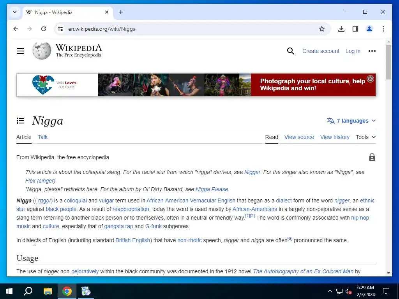
Task: Expand the Tools dropdown menu
Action: pyautogui.click(x=365, y=137)
